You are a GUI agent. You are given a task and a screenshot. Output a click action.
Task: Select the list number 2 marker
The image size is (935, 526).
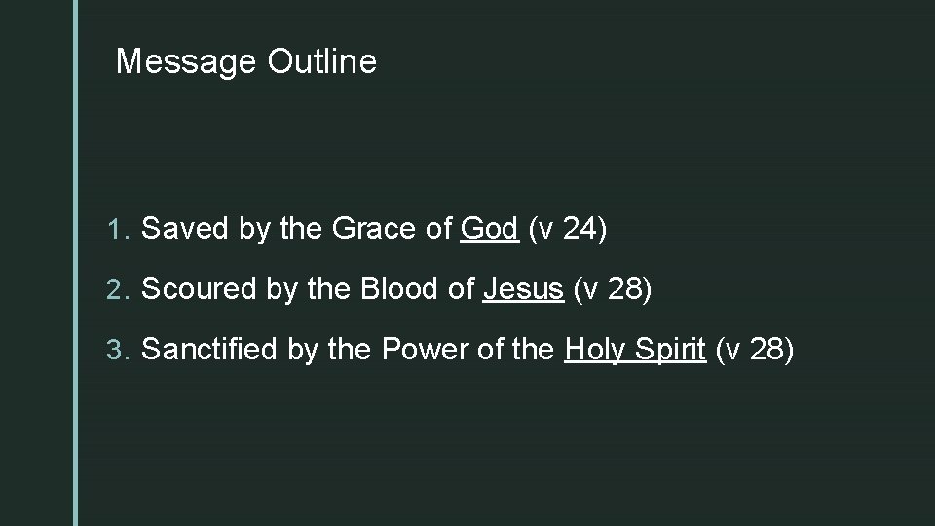coord(121,290)
